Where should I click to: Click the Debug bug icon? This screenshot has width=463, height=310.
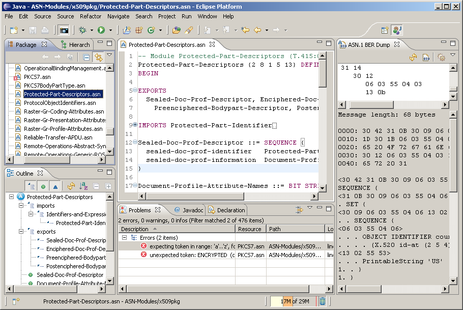(x=82, y=31)
